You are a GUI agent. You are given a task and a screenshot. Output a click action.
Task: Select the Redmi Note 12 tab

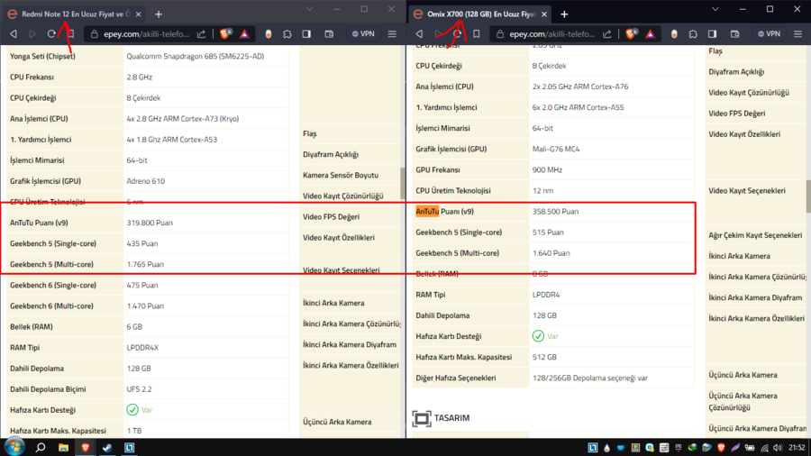(x=76, y=14)
